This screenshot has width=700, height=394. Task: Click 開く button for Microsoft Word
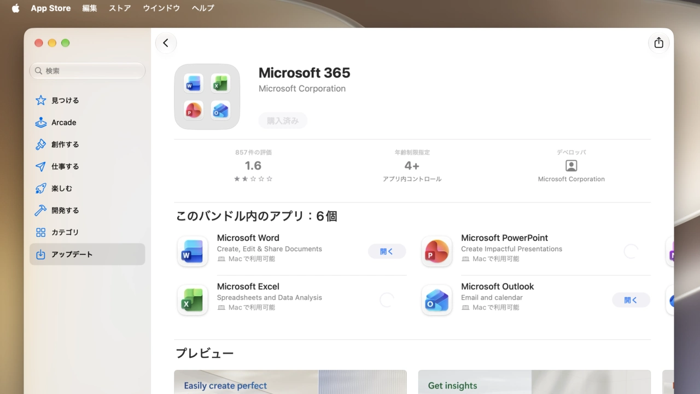[387, 251]
